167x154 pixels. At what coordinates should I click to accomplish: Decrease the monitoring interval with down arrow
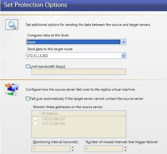pyautogui.click(x=73, y=150)
